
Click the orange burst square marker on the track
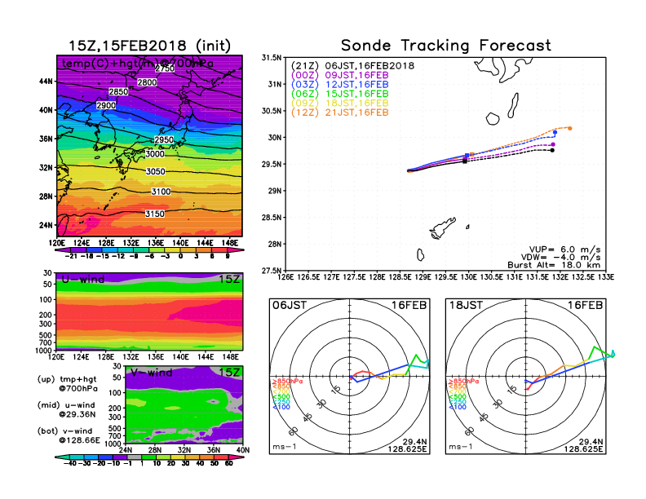[471, 154]
